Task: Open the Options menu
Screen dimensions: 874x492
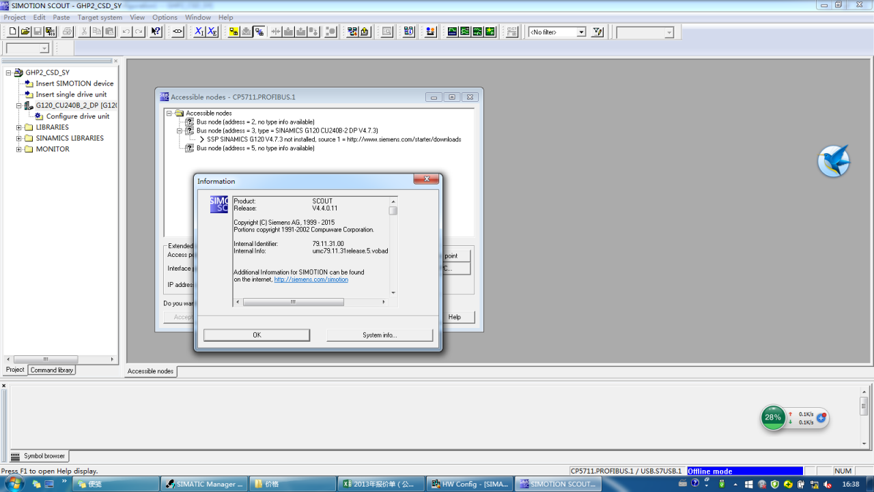Action: [165, 17]
